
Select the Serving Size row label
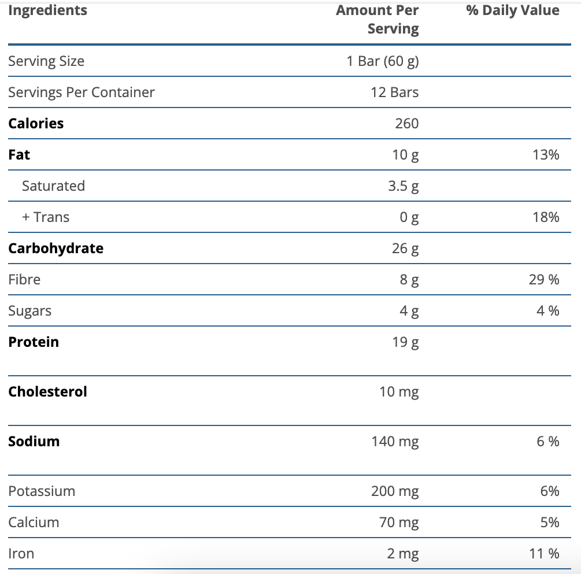pyautogui.click(x=46, y=61)
